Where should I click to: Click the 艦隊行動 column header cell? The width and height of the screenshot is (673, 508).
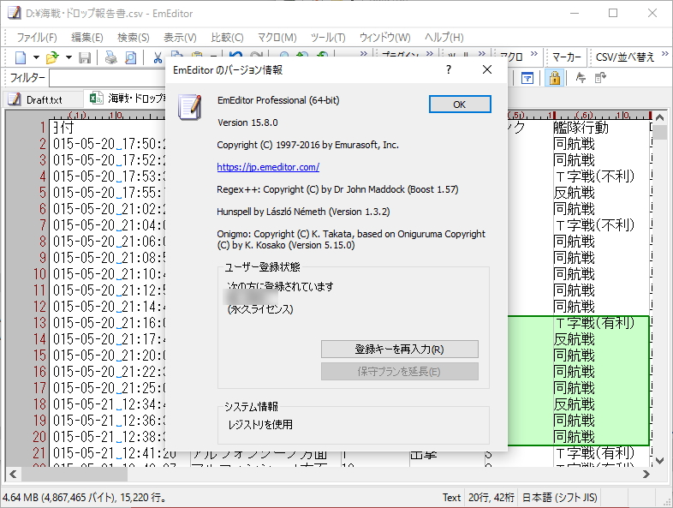tap(601, 128)
